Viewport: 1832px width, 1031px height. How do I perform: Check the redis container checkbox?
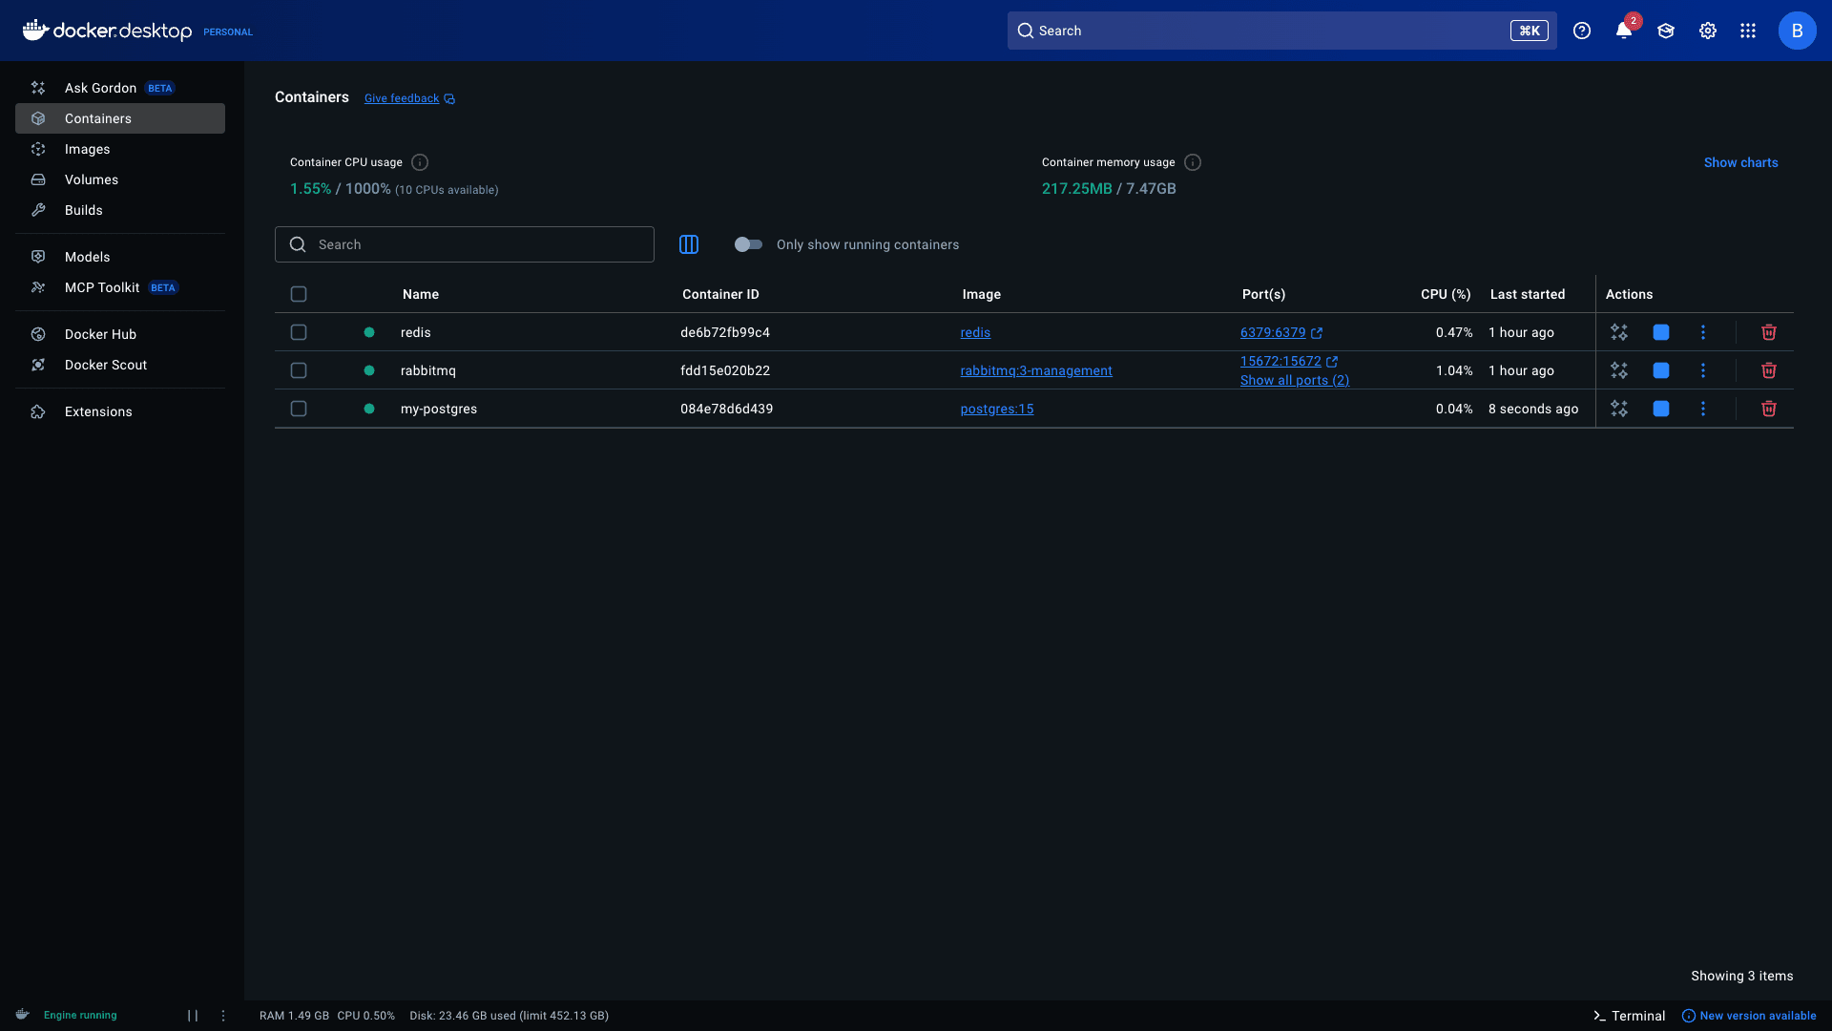point(299,332)
